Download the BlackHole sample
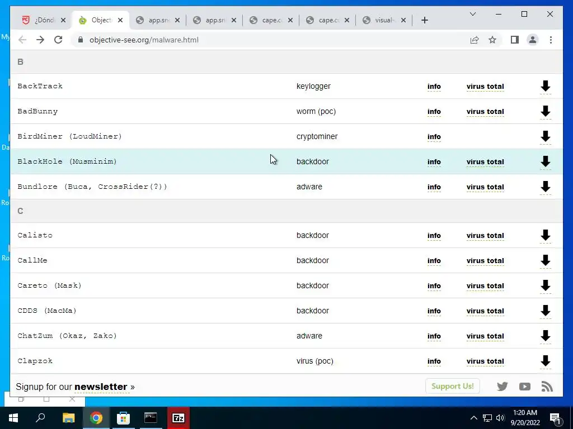This screenshot has height=429, width=573. [x=545, y=161]
